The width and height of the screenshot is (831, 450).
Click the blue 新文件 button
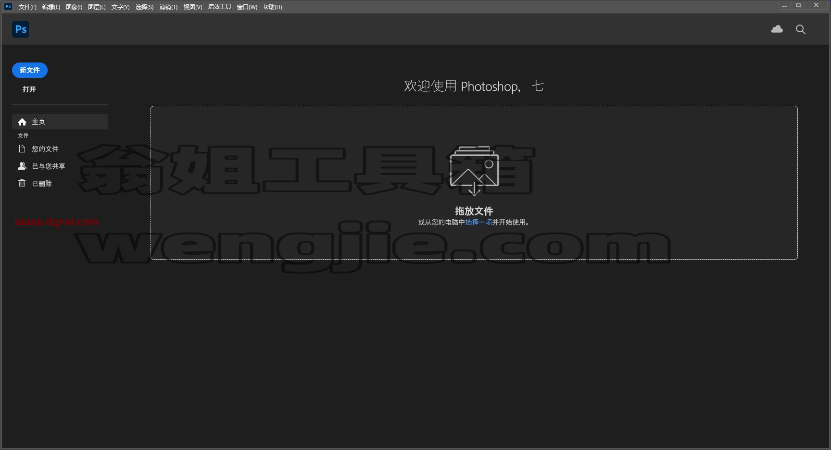coord(30,70)
